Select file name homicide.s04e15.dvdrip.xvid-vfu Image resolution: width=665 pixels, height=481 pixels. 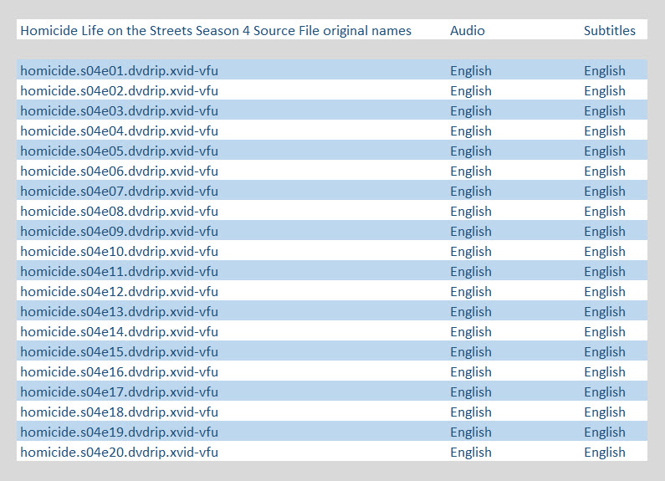click(119, 351)
